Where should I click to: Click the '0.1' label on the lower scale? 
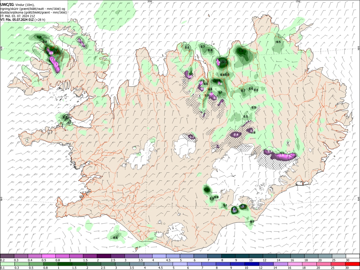point(3,268)
